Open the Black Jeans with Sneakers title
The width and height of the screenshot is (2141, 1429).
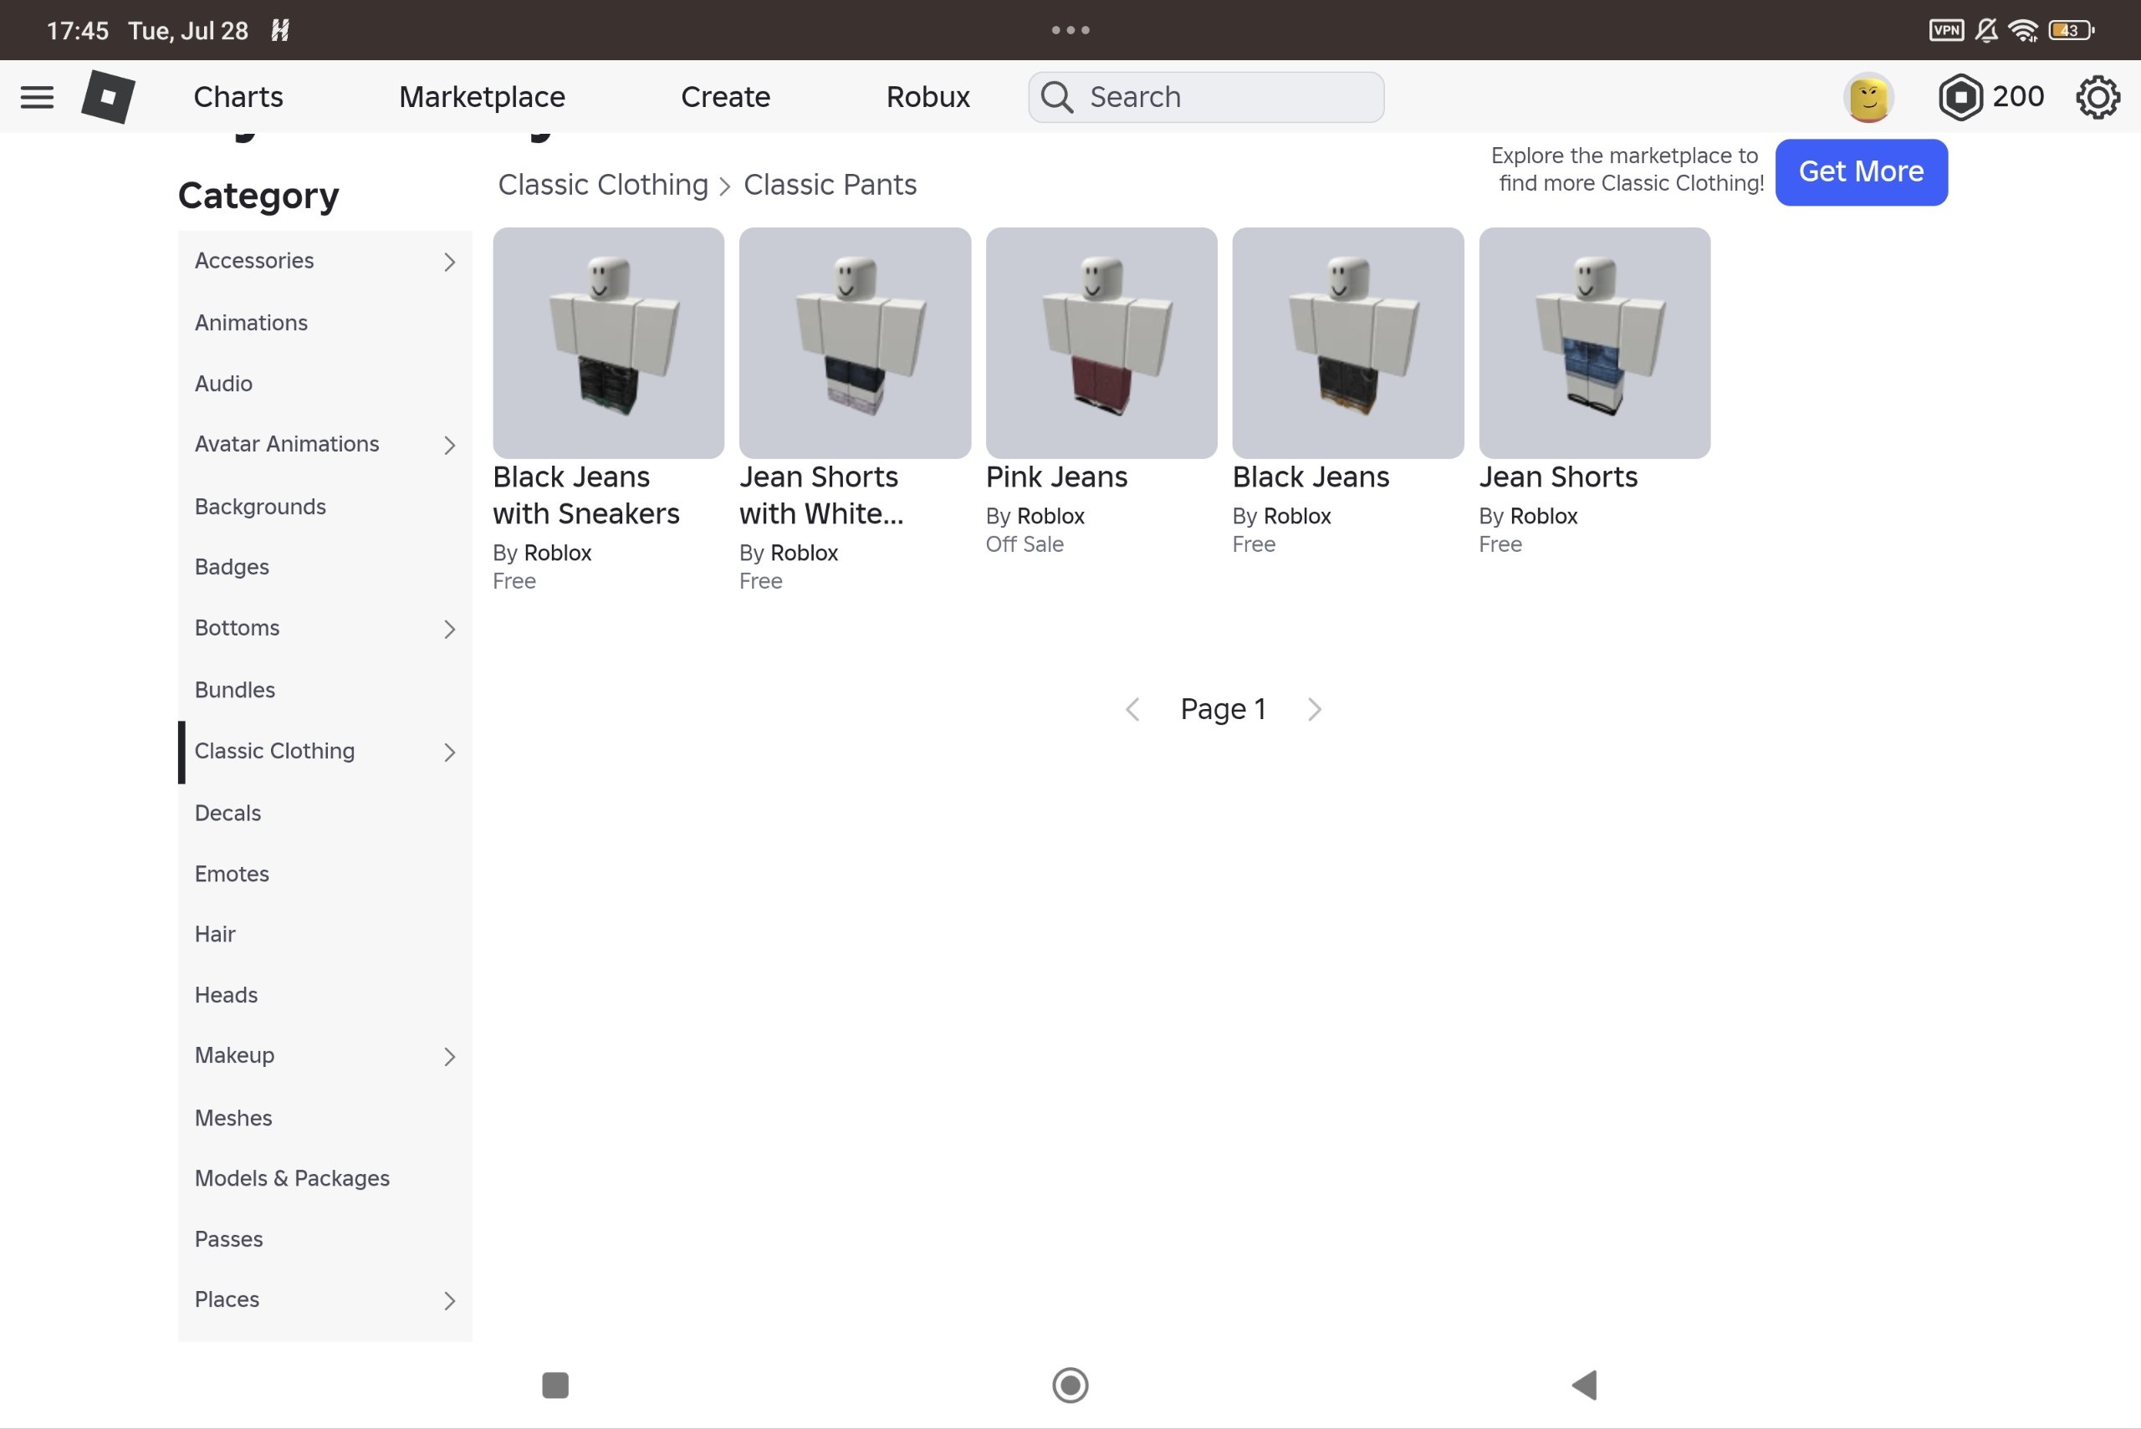pyautogui.click(x=586, y=496)
